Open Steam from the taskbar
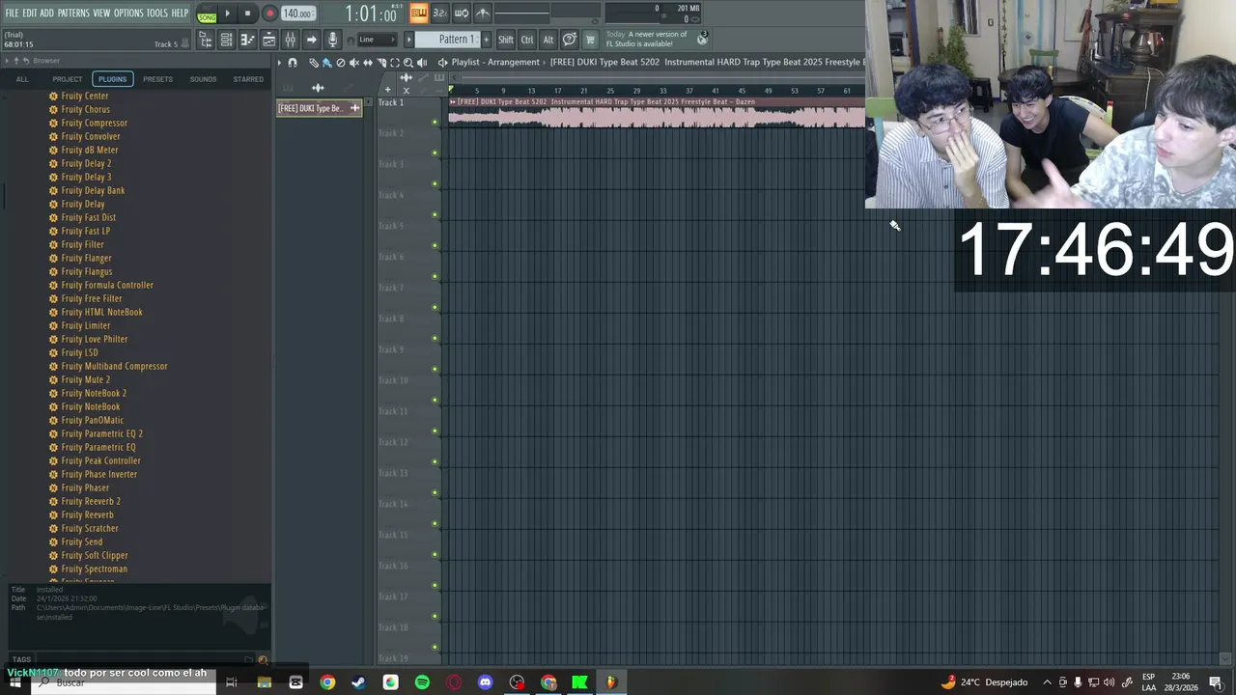The width and height of the screenshot is (1236, 695). point(358,682)
